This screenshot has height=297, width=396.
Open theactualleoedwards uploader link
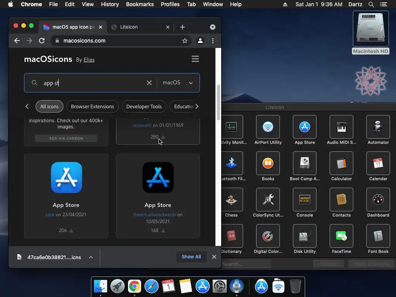154,215
